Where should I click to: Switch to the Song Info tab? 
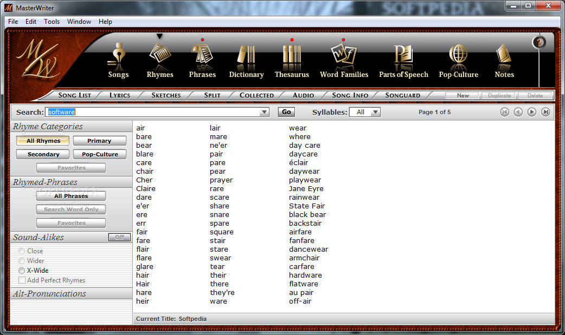coord(350,95)
